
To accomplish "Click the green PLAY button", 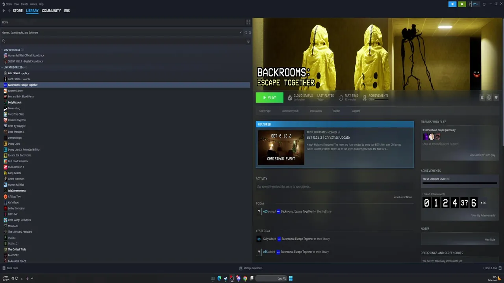I will (269, 97).
